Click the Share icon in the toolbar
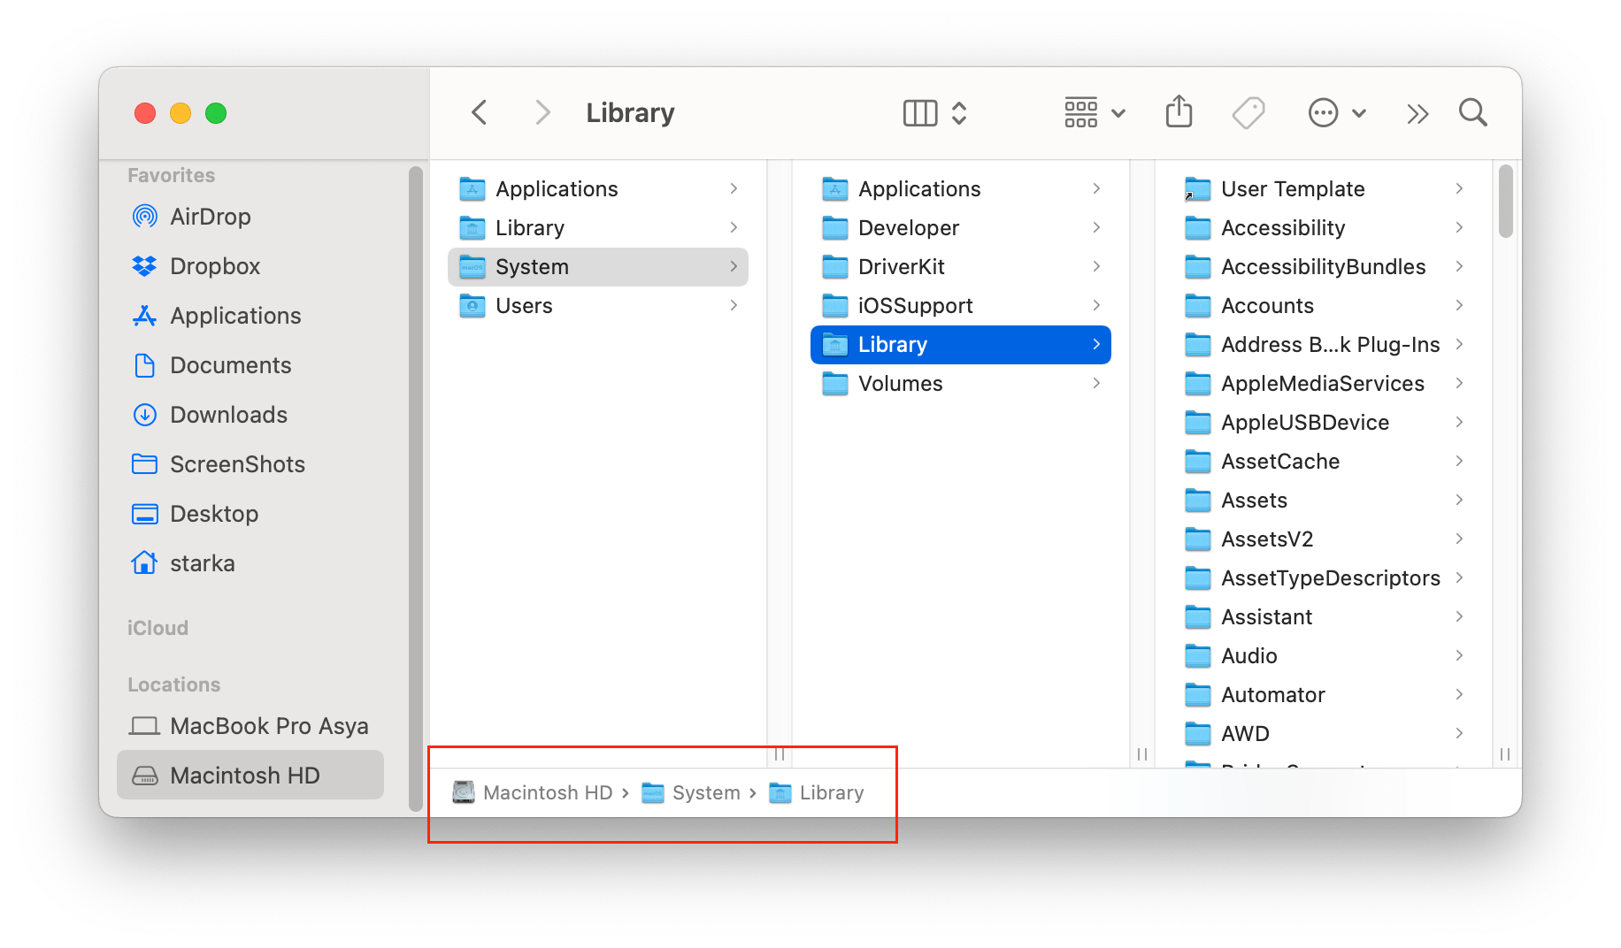 tap(1179, 112)
